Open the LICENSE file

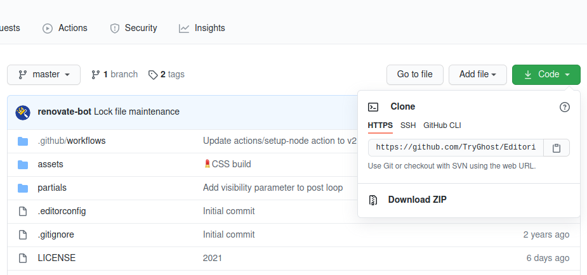(56, 258)
